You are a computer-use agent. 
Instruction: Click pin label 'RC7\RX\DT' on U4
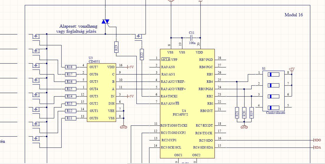tap(204, 125)
